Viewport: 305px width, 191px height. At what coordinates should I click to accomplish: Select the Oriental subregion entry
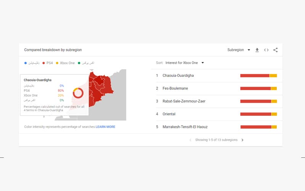(x=169, y=114)
